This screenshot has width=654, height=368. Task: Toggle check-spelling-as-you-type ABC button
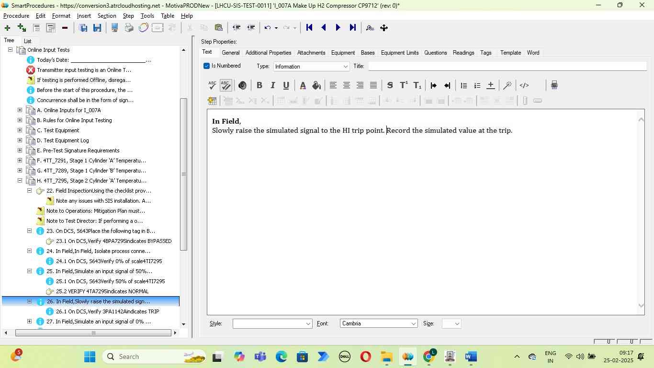pyautogui.click(x=226, y=85)
